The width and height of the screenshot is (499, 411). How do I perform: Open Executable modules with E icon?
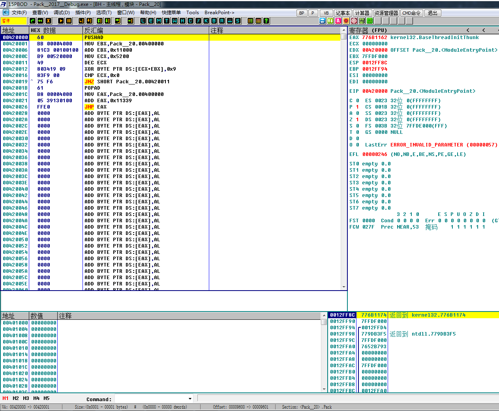click(x=151, y=21)
